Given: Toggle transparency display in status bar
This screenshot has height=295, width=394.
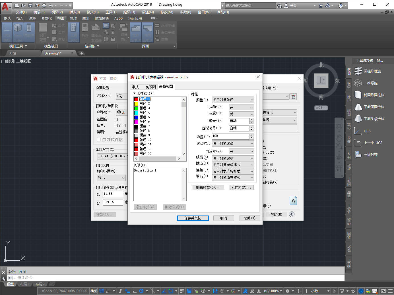Looking at the screenshot, I should (x=189, y=291).
